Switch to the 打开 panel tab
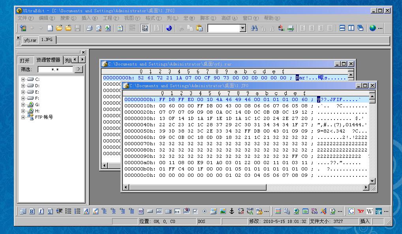Image resolution: width=402 pixels, height=234 pixels. click(x=24, y=60)
